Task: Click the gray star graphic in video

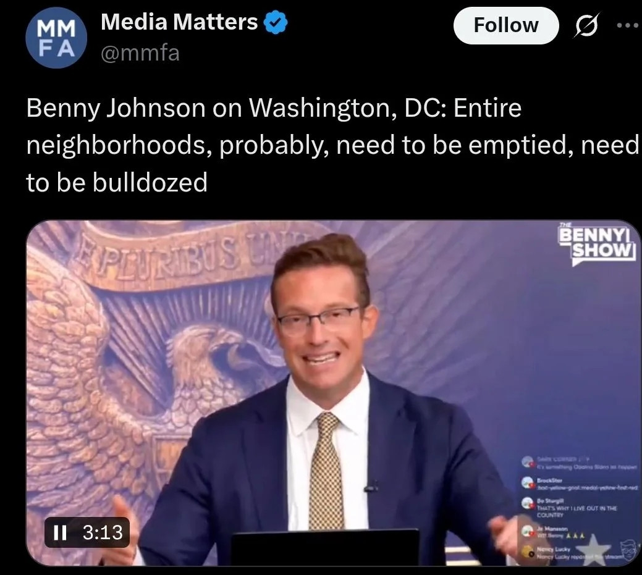Action: 593,552
